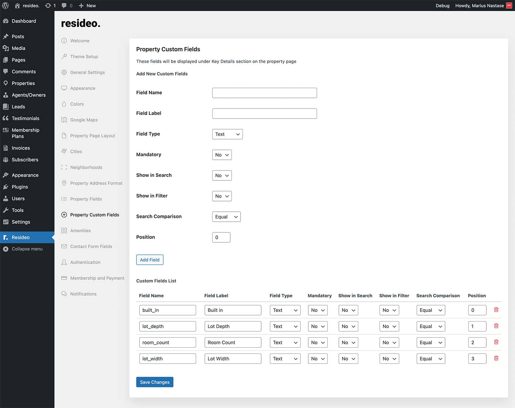Screen dimensions: 515x408
Task: Click the Save Changes button
Action: pos(154,382)
